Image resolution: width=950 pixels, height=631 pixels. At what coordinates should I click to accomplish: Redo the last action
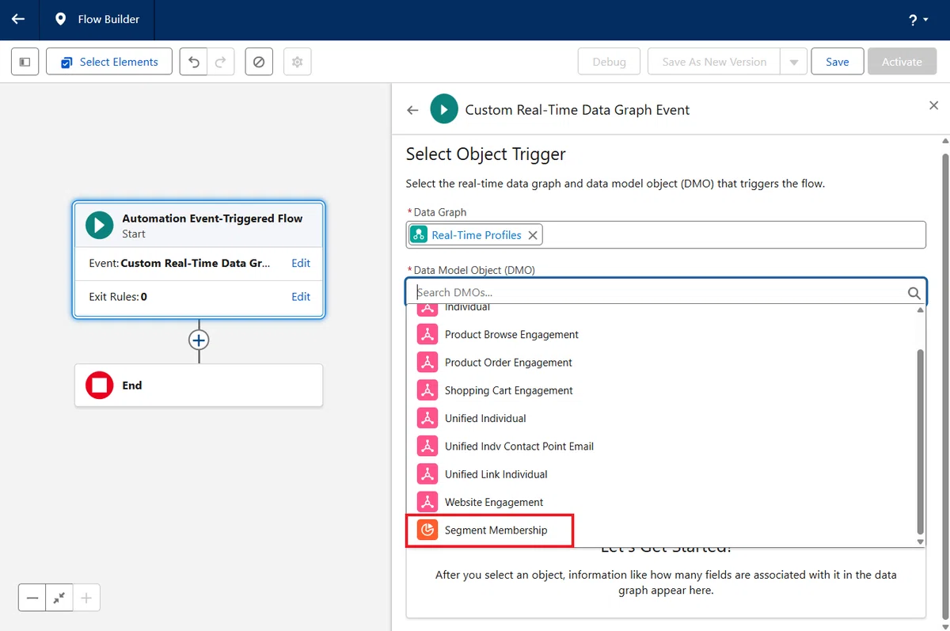[221, 62]
